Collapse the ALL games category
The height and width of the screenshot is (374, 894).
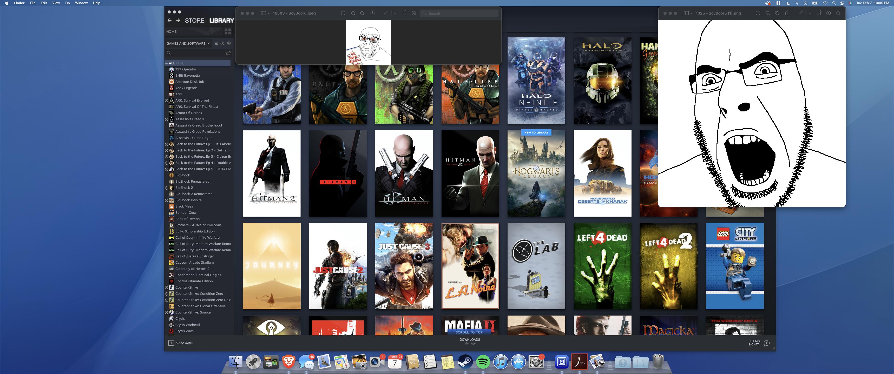(166, 63)
